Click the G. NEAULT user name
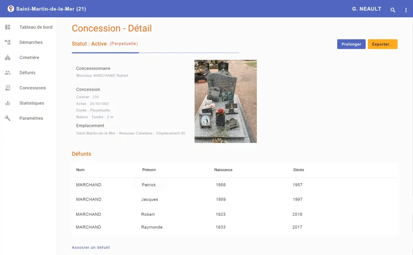Image resolution: width=413 pixels, height=255 pixels. pyautogui.click(x=366, y=9)
